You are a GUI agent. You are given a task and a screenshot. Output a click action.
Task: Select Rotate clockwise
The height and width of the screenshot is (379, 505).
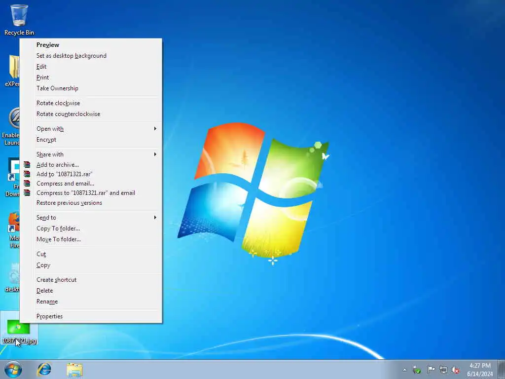coord(91,103)
